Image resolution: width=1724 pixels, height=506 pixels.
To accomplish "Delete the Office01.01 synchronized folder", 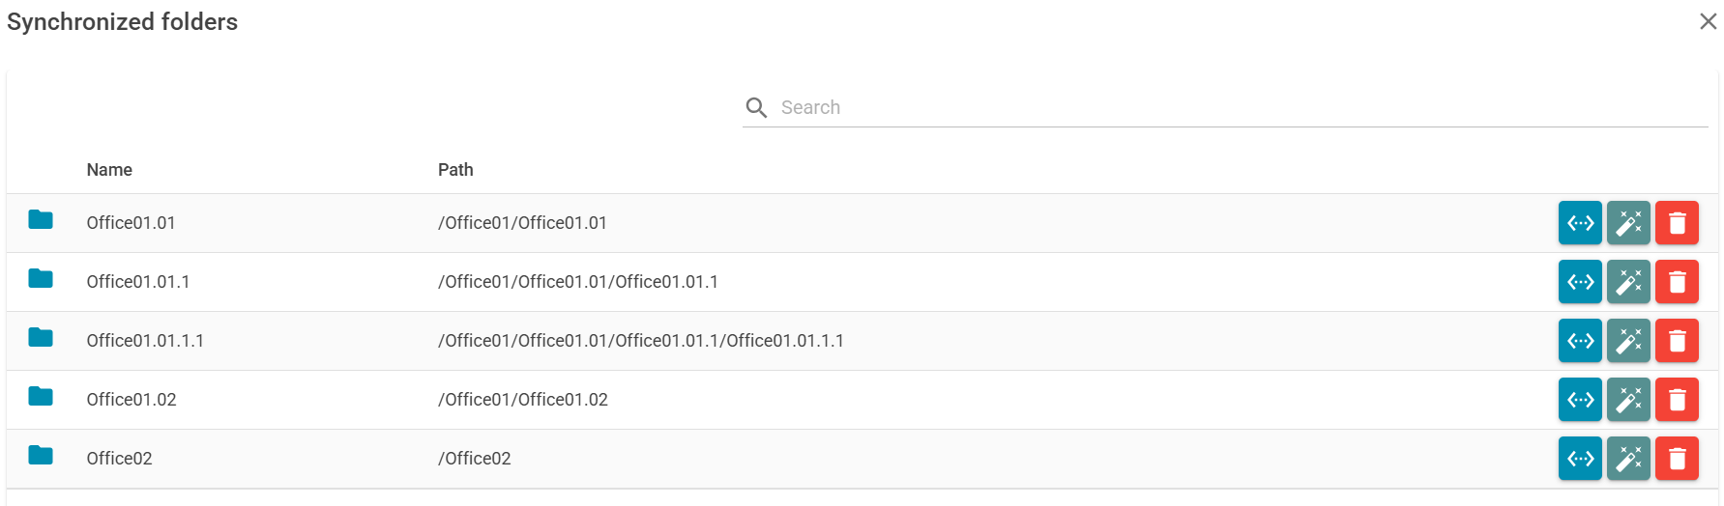I will [x=1677, y=223].
